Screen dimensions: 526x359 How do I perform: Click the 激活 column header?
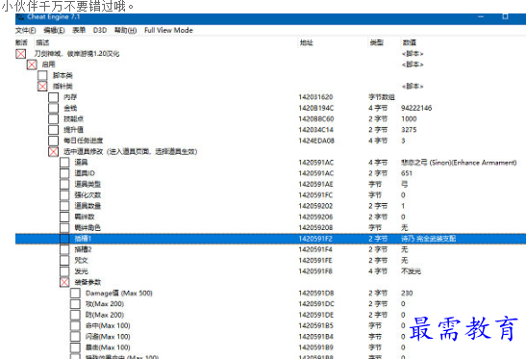click(x=21, y=42)
